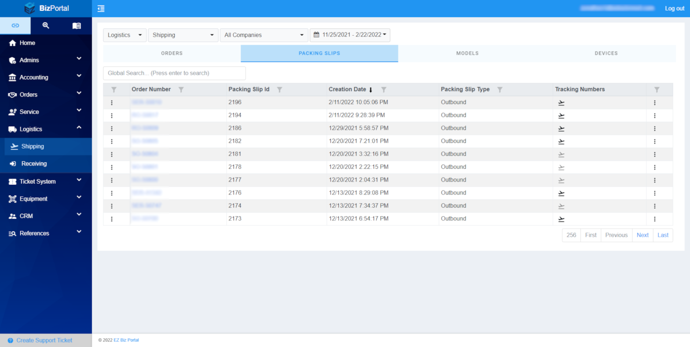The height and width of the screenshot is (347, 690).
Task: Open the right-side actions menu for slip 2173
Action: [x=655, y=219]
